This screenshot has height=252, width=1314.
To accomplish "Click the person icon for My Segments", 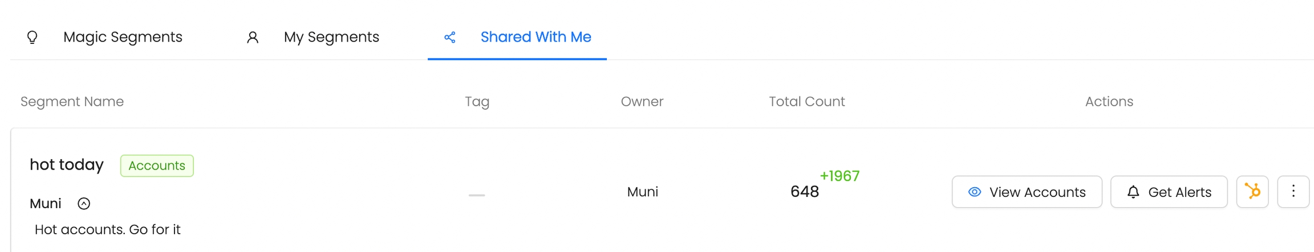I will click(252, 38).
